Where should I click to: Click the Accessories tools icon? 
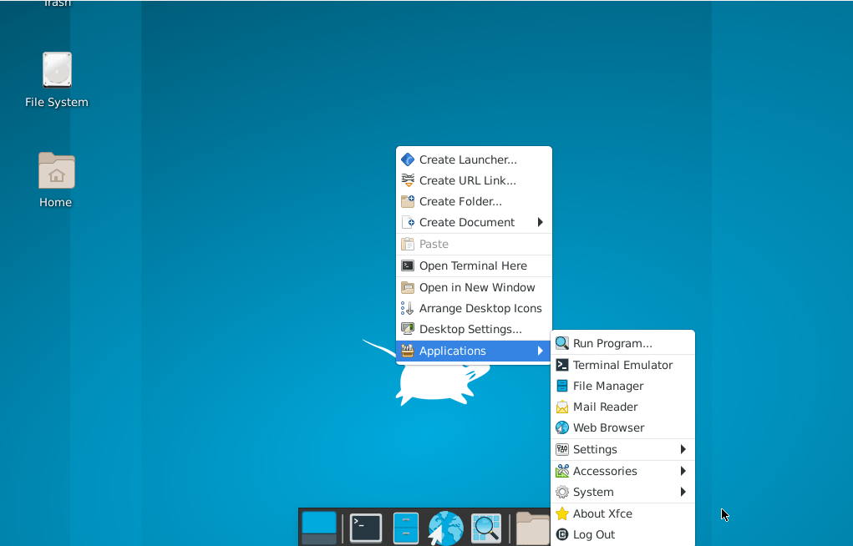tap(562, 471)
